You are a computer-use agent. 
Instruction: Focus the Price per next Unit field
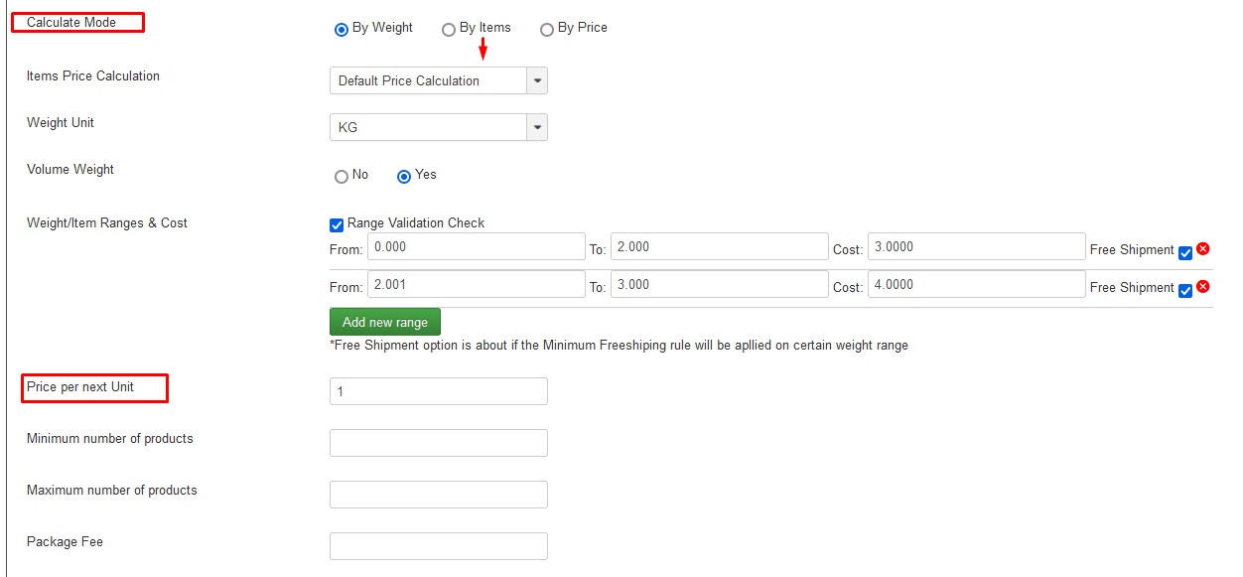(439, 391)
